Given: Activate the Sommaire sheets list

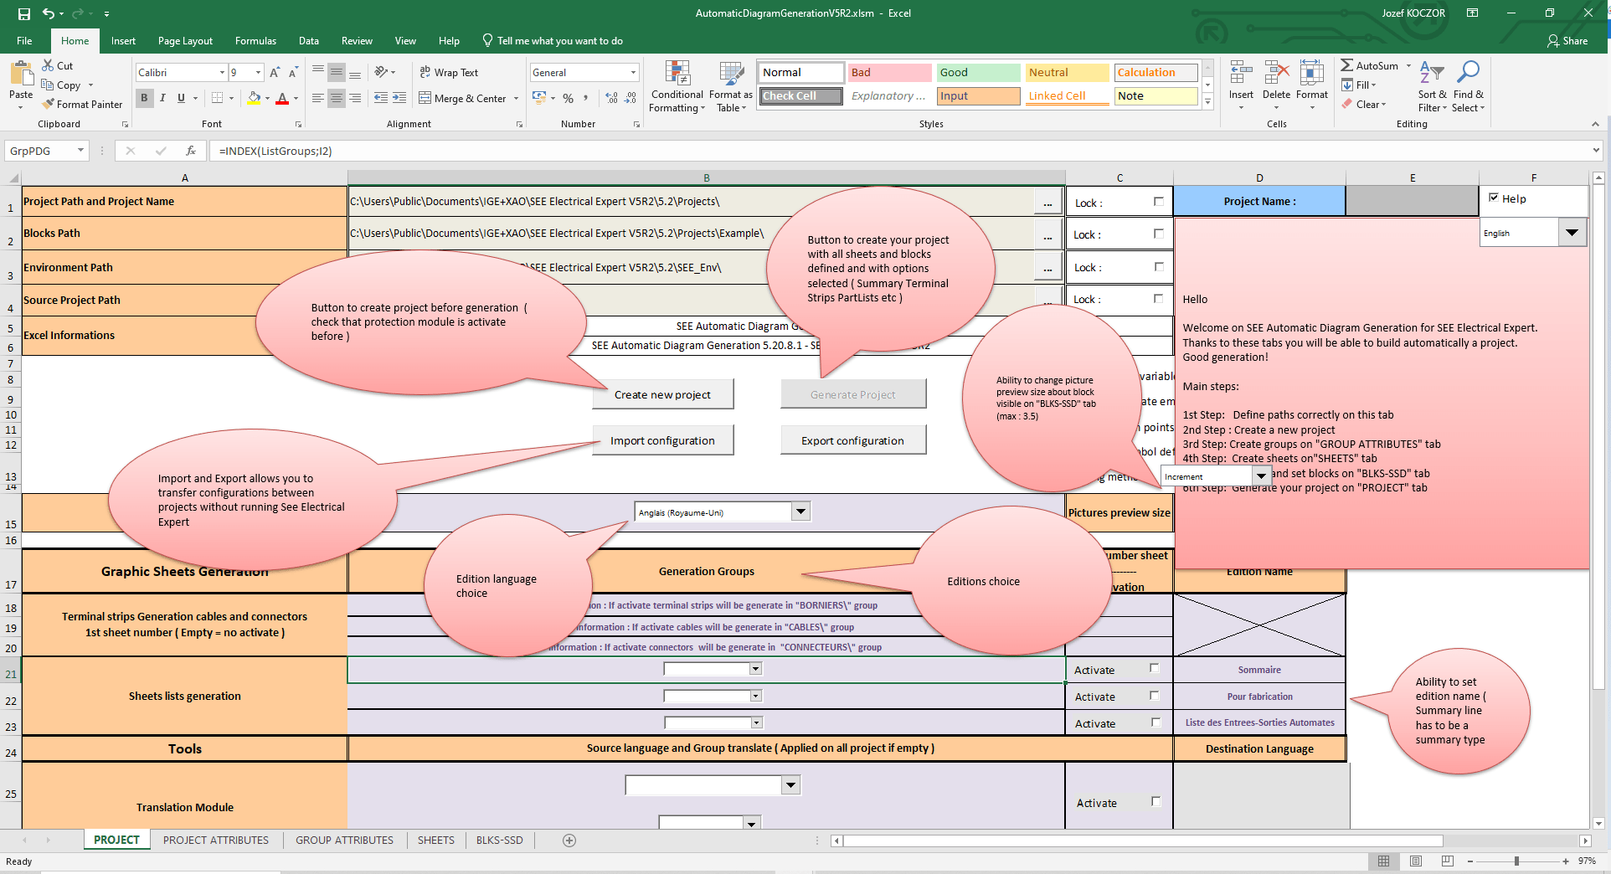Looking at the screenshot, I should point(1154,668).
